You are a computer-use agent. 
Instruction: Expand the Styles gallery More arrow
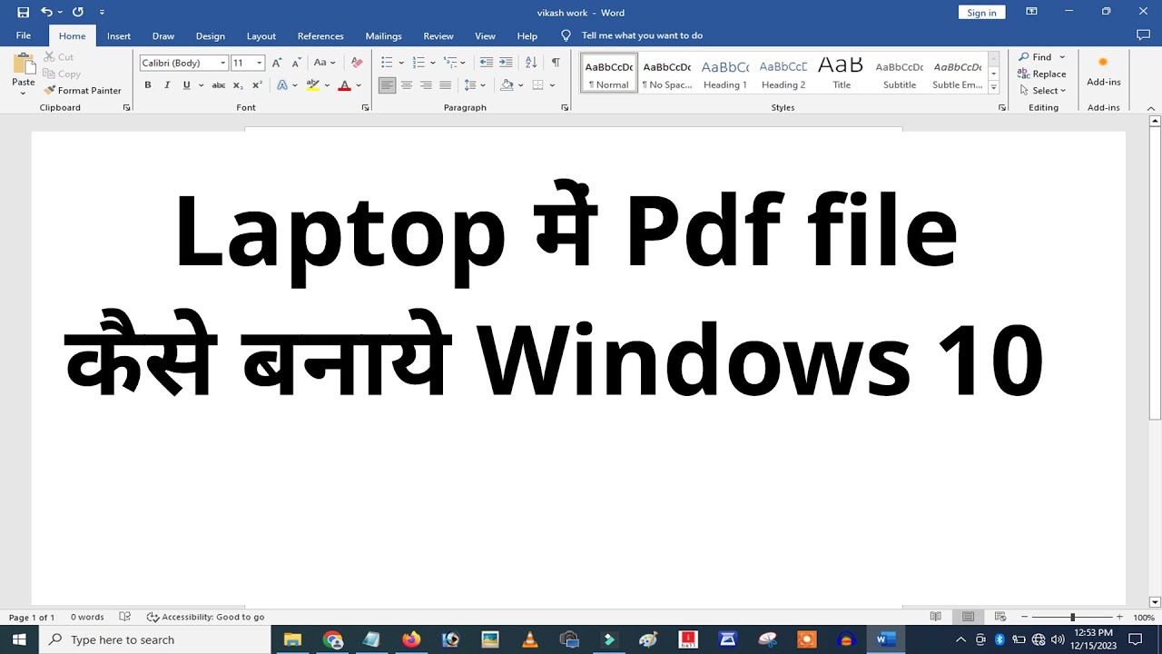tap(994, 88)
